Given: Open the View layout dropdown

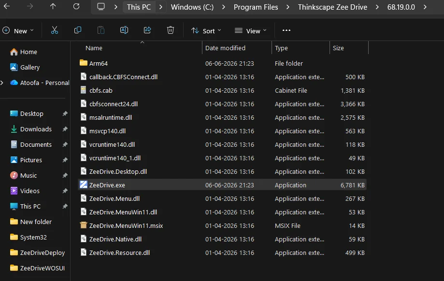Looking at the screenshot, I should coord(251,30).
